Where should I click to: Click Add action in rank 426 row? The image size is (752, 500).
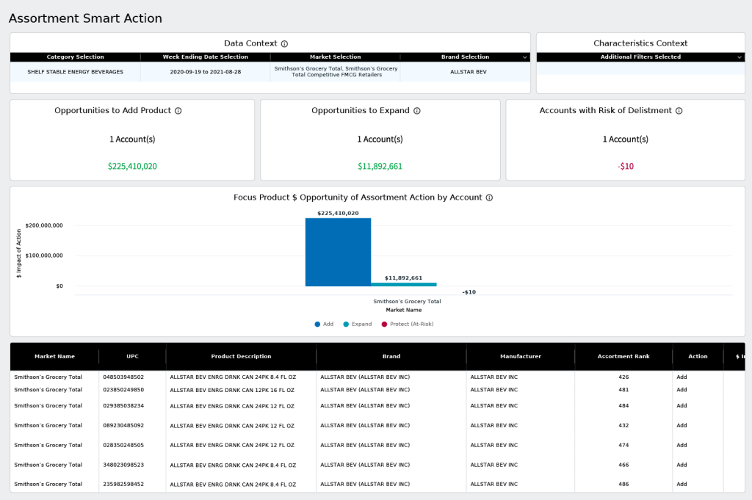pos(681,377)
